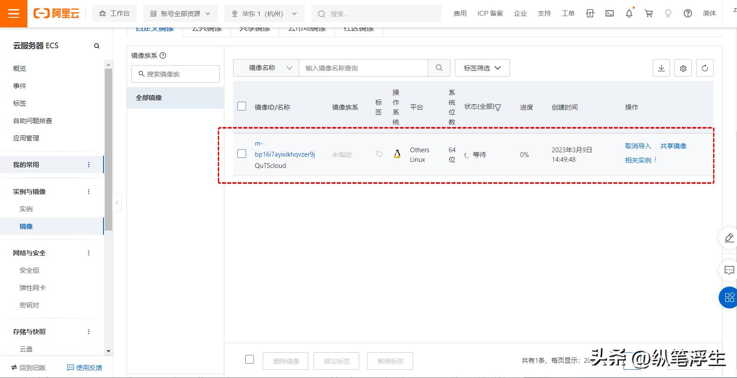737x378 pixels.
Task: Expand the 账号全部资源 dropdown
Action: tap(180, 13)
